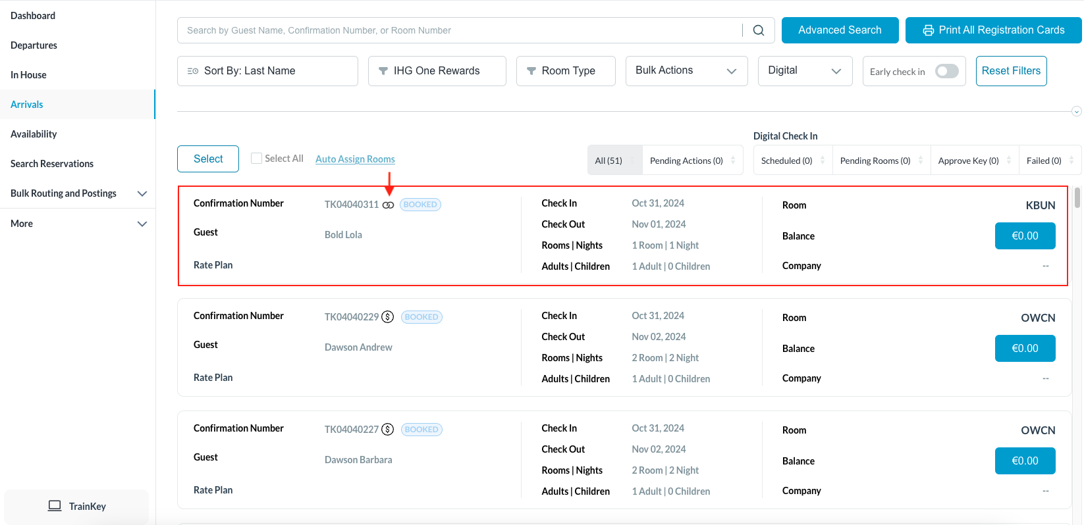The width and height of the screenshot is (1084, 525).
Task: Click the dollar icon beside TK04040229
Action: point(388,317)
